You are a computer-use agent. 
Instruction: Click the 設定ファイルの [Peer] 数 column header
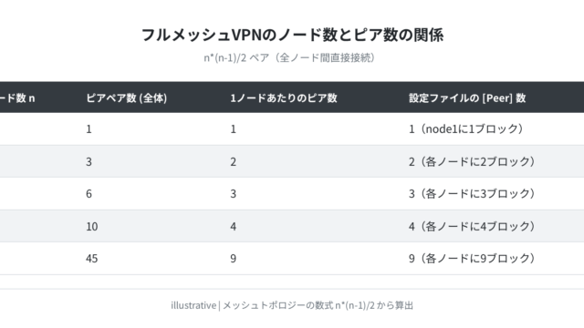click(x=467, y=97)
